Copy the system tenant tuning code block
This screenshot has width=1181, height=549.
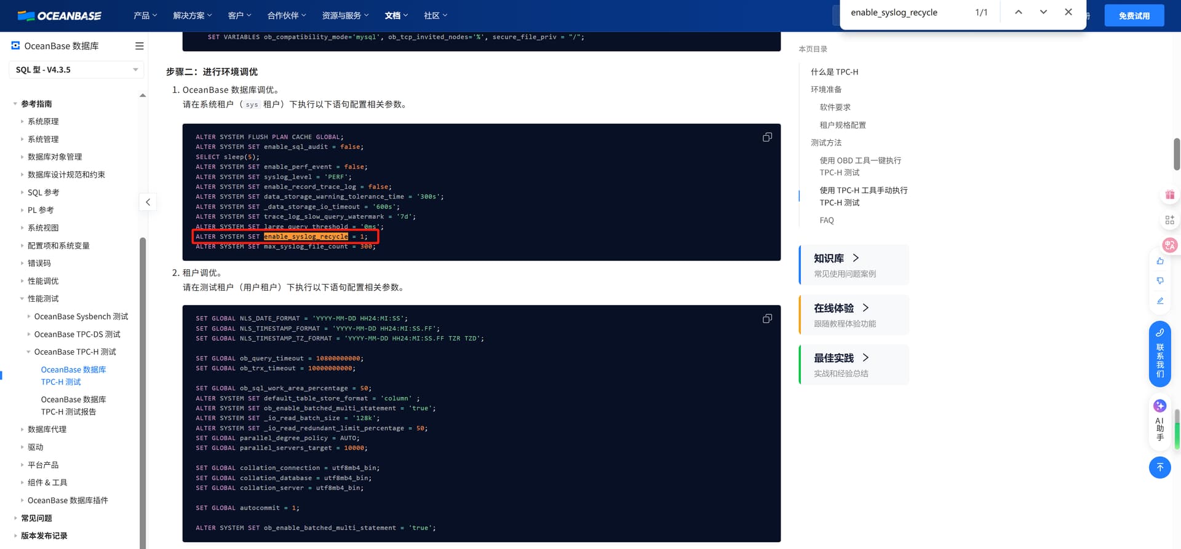767,137
